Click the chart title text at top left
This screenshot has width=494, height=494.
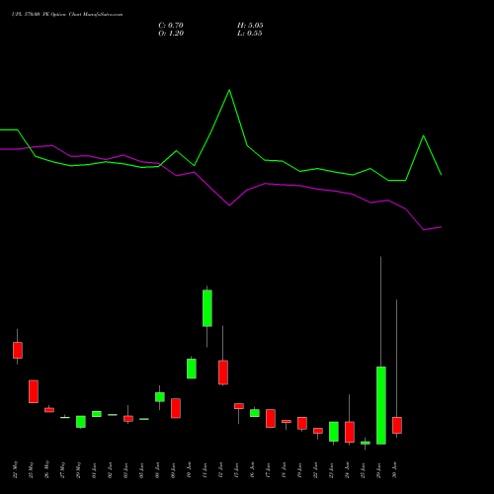[x=67, y=15]
